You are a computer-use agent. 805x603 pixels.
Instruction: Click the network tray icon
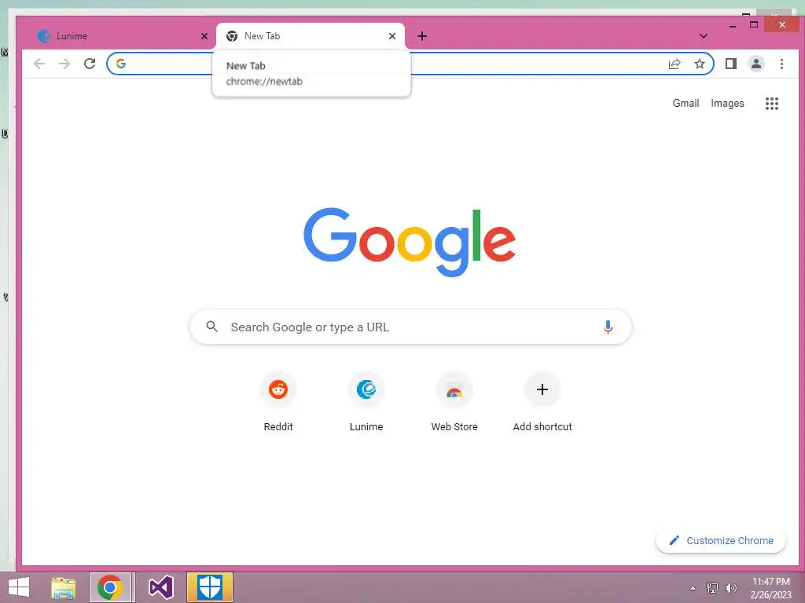click(711, 588)
